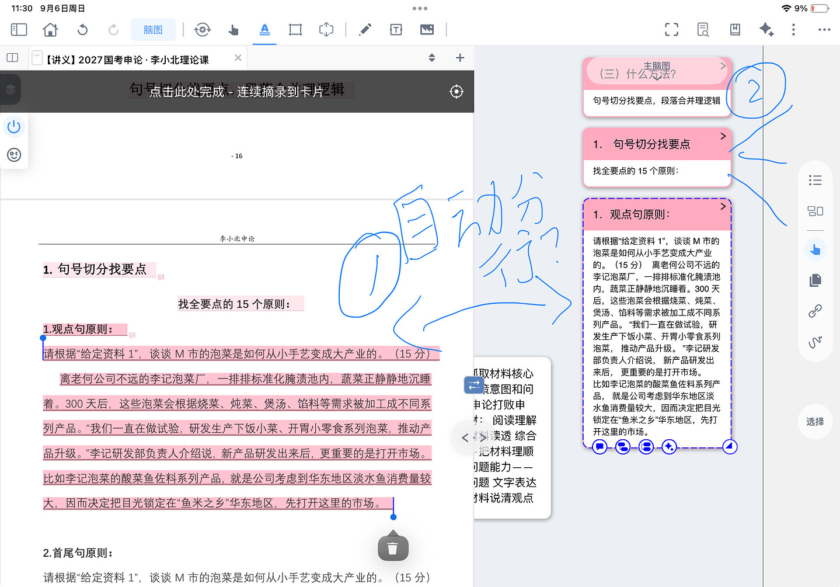Image resolution: width=840 pixels, height=587 pixels.
Task: Select the text highlight excerpt tool
Action: tap(264, 29)
